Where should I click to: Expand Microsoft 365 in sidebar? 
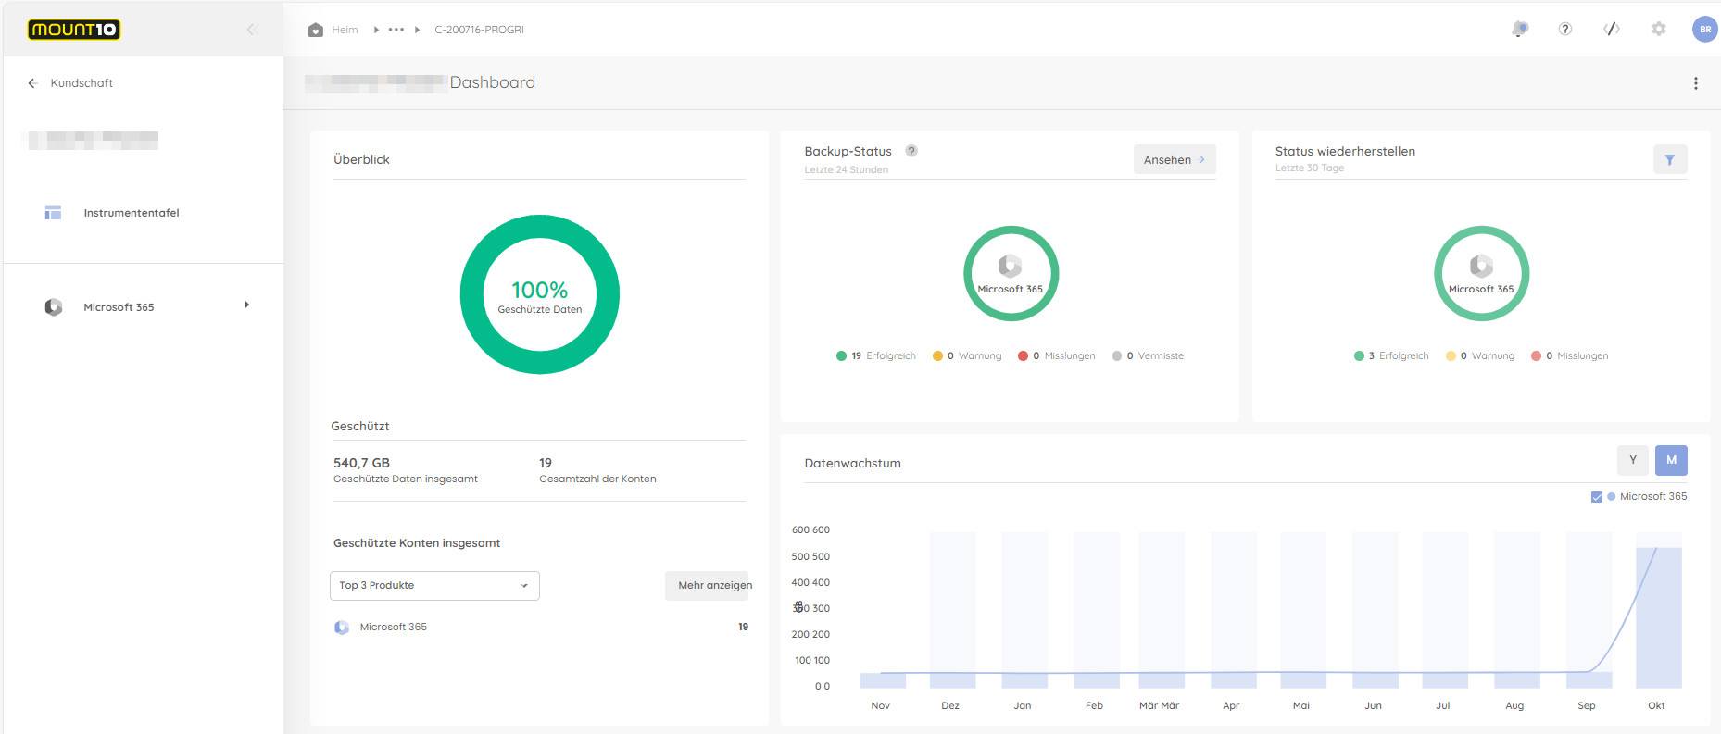tap(246, 305)
